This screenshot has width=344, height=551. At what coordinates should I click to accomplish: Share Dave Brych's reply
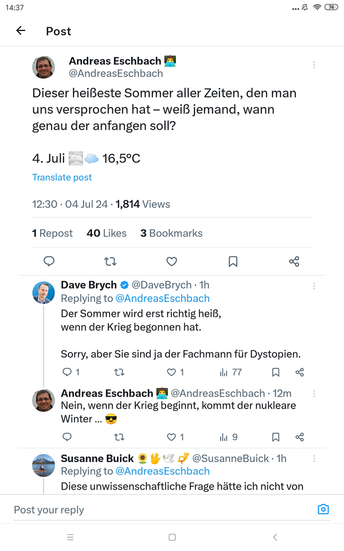(x=299, y=372)
